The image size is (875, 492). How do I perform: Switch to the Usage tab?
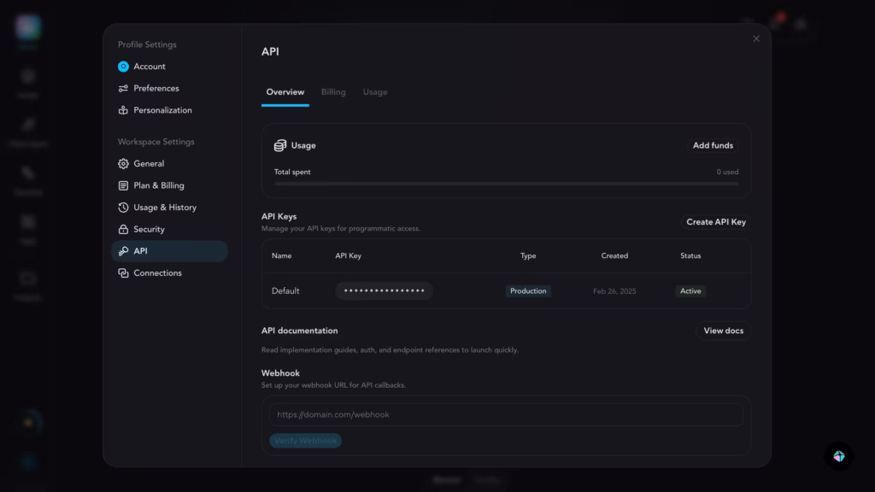click(x=374, y=92)
